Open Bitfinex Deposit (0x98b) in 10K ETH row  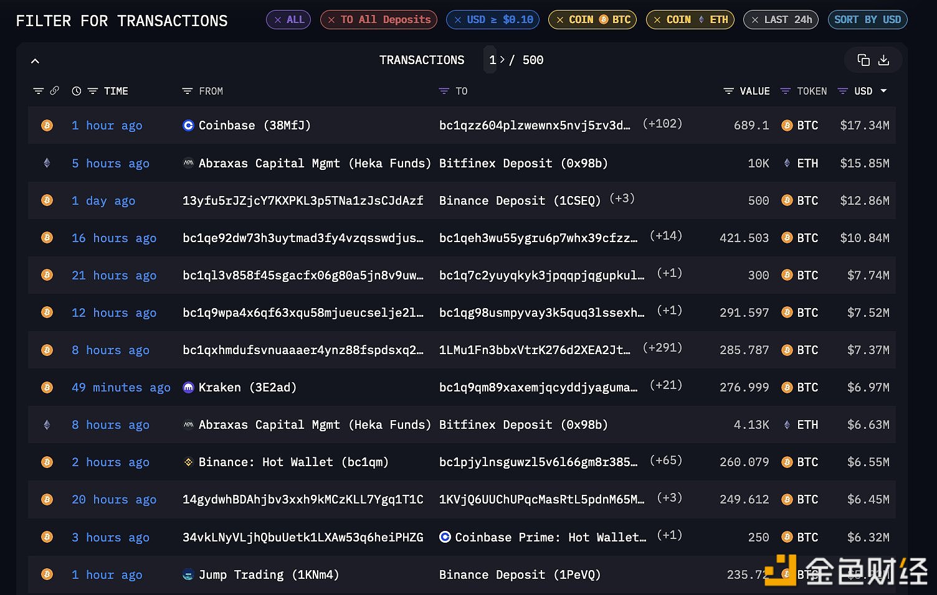click(x=523, y=163)
